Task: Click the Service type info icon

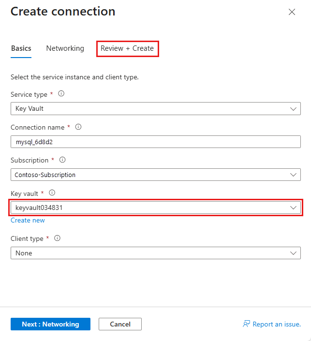Action: pos(61,94)
